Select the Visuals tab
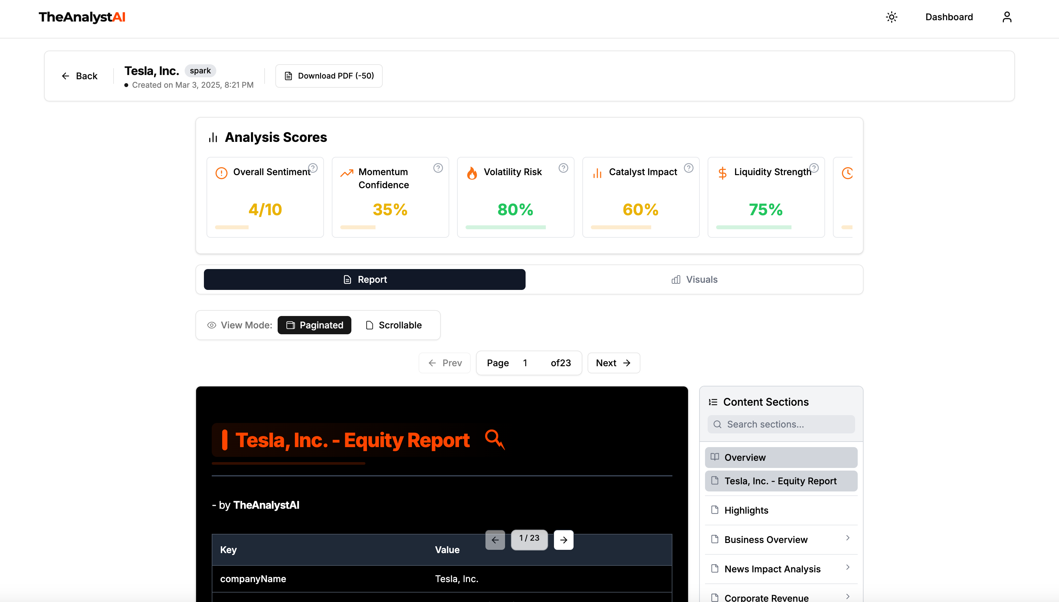The height and width of the screenshot is (602, 1059). click(x=694, y=279)
